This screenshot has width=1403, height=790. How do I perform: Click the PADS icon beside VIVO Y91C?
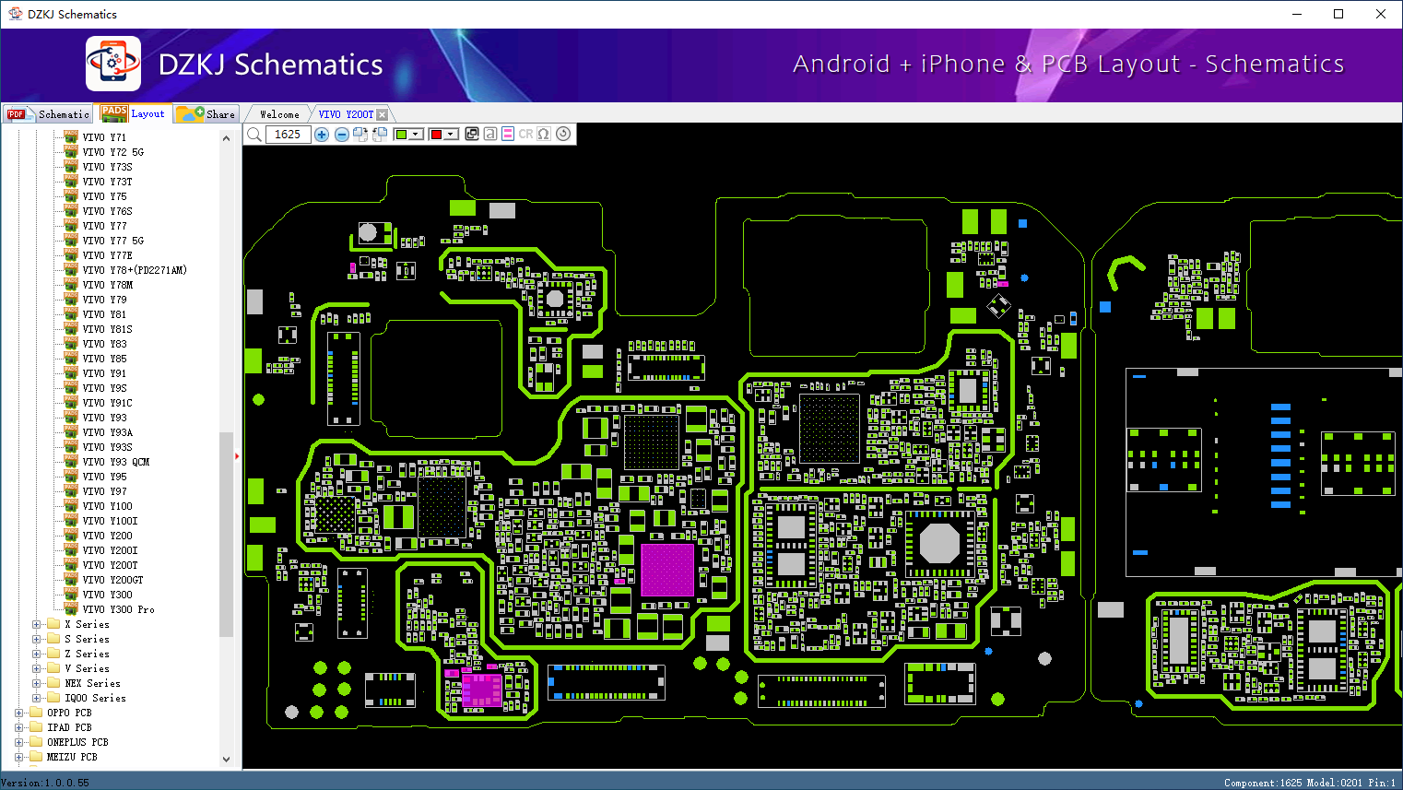pos(71,403)
